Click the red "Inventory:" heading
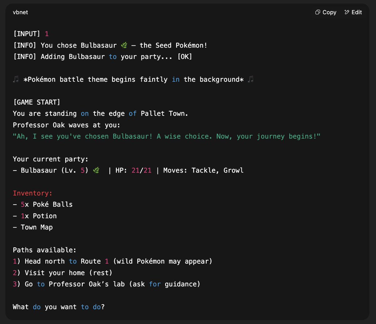 [33, 193]
